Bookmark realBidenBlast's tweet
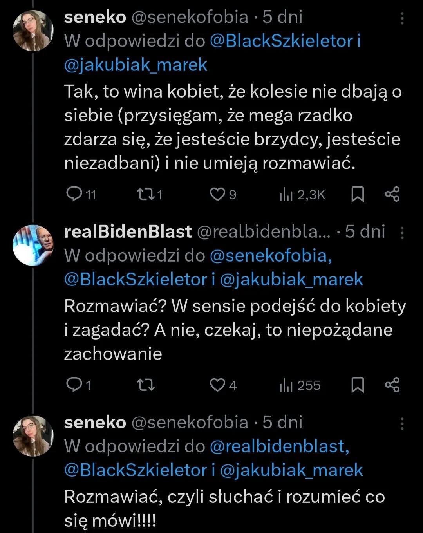 (357, 385)
